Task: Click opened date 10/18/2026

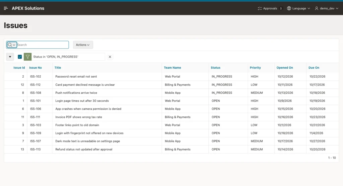Action: [x=285, y=133]
